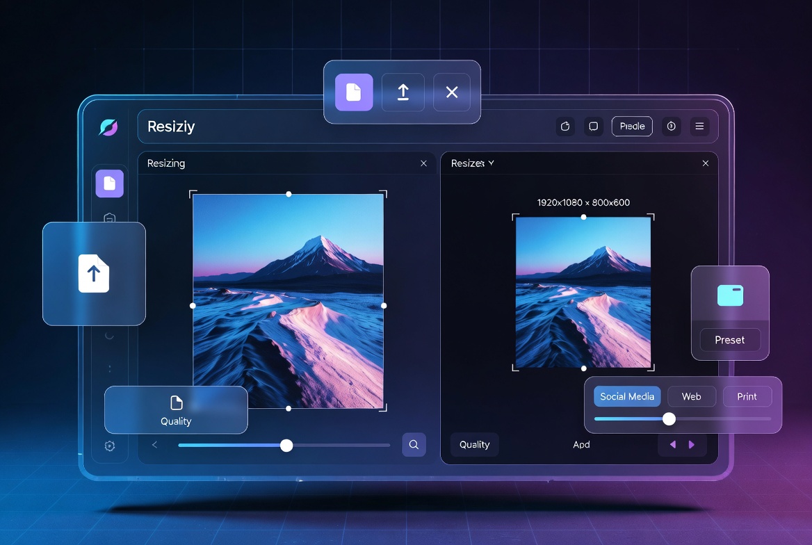Click the refresh icon in header bar

(565, 127)
